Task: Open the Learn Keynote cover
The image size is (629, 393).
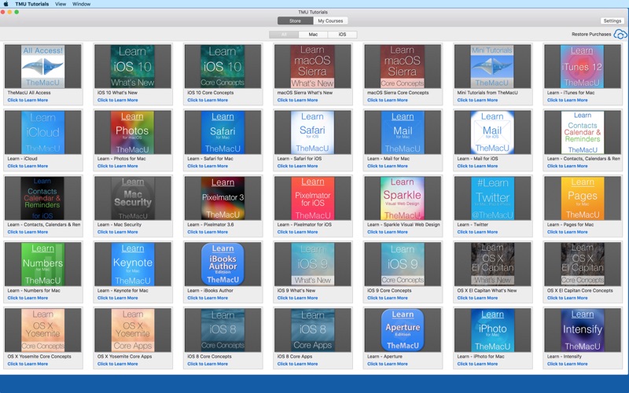Action: click(x=133, y=264)
